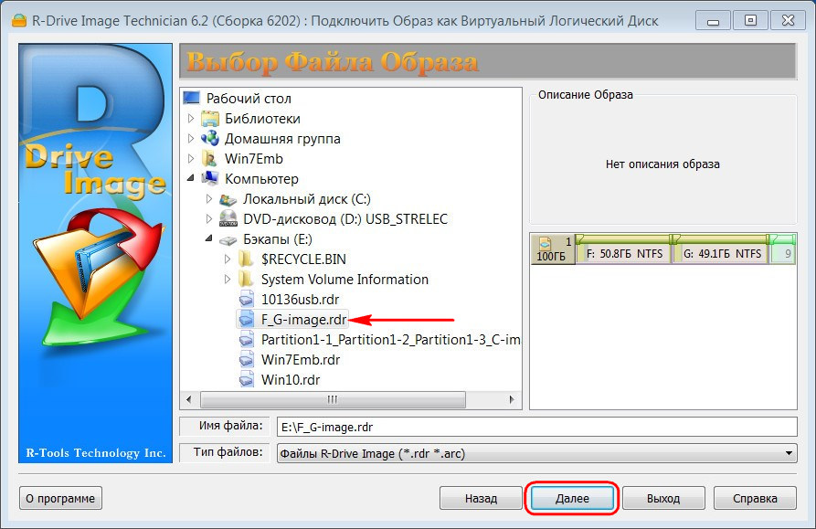Viewport: 816px width, 529px height.
Task: Click the 10136usb.rdr image file icon
Action: (x=246, y=300)
